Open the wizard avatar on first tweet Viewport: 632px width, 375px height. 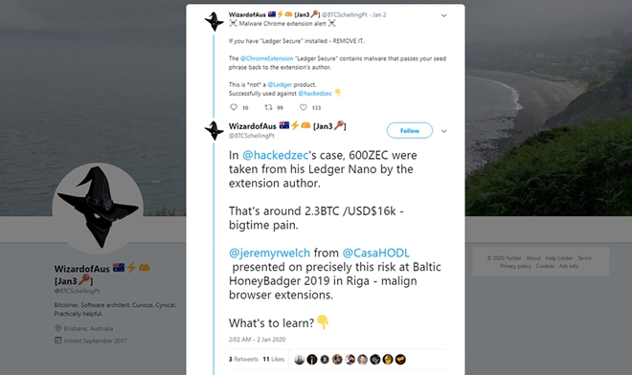(214, 21)
